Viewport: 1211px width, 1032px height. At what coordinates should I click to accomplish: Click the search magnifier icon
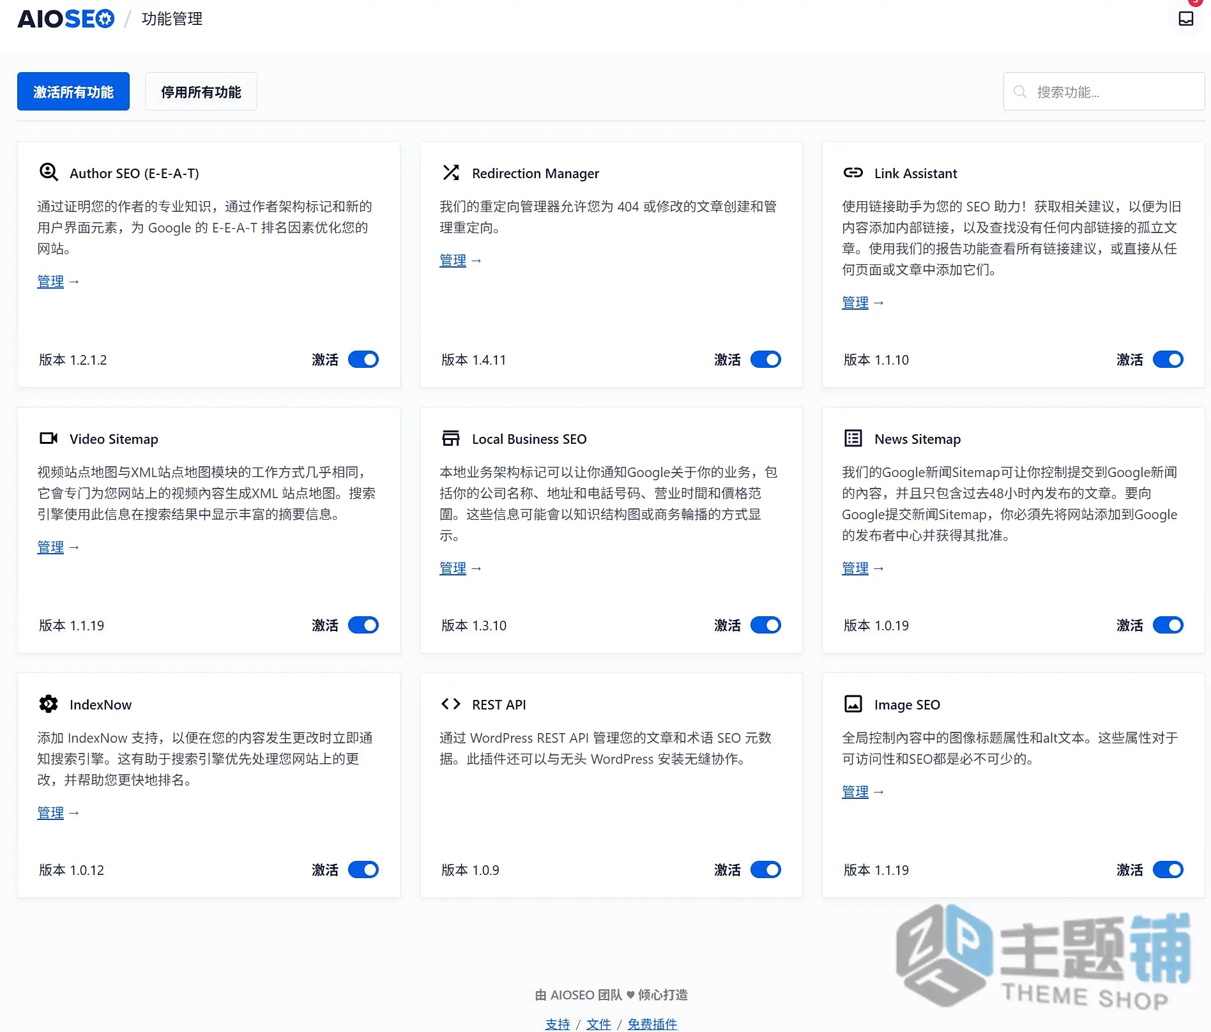click(x=1020, y=92)
